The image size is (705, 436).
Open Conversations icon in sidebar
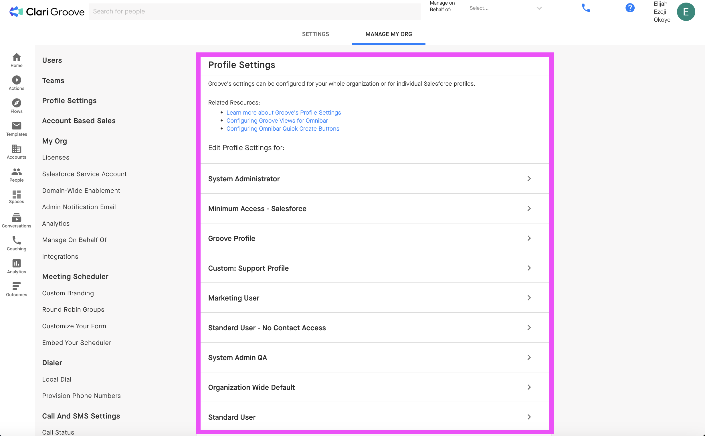coord(16,220)
